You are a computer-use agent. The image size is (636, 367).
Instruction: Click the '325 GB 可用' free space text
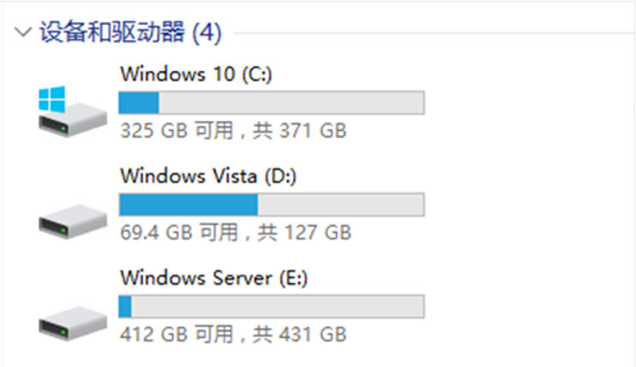pyautogui.click(x=177, y=131)
